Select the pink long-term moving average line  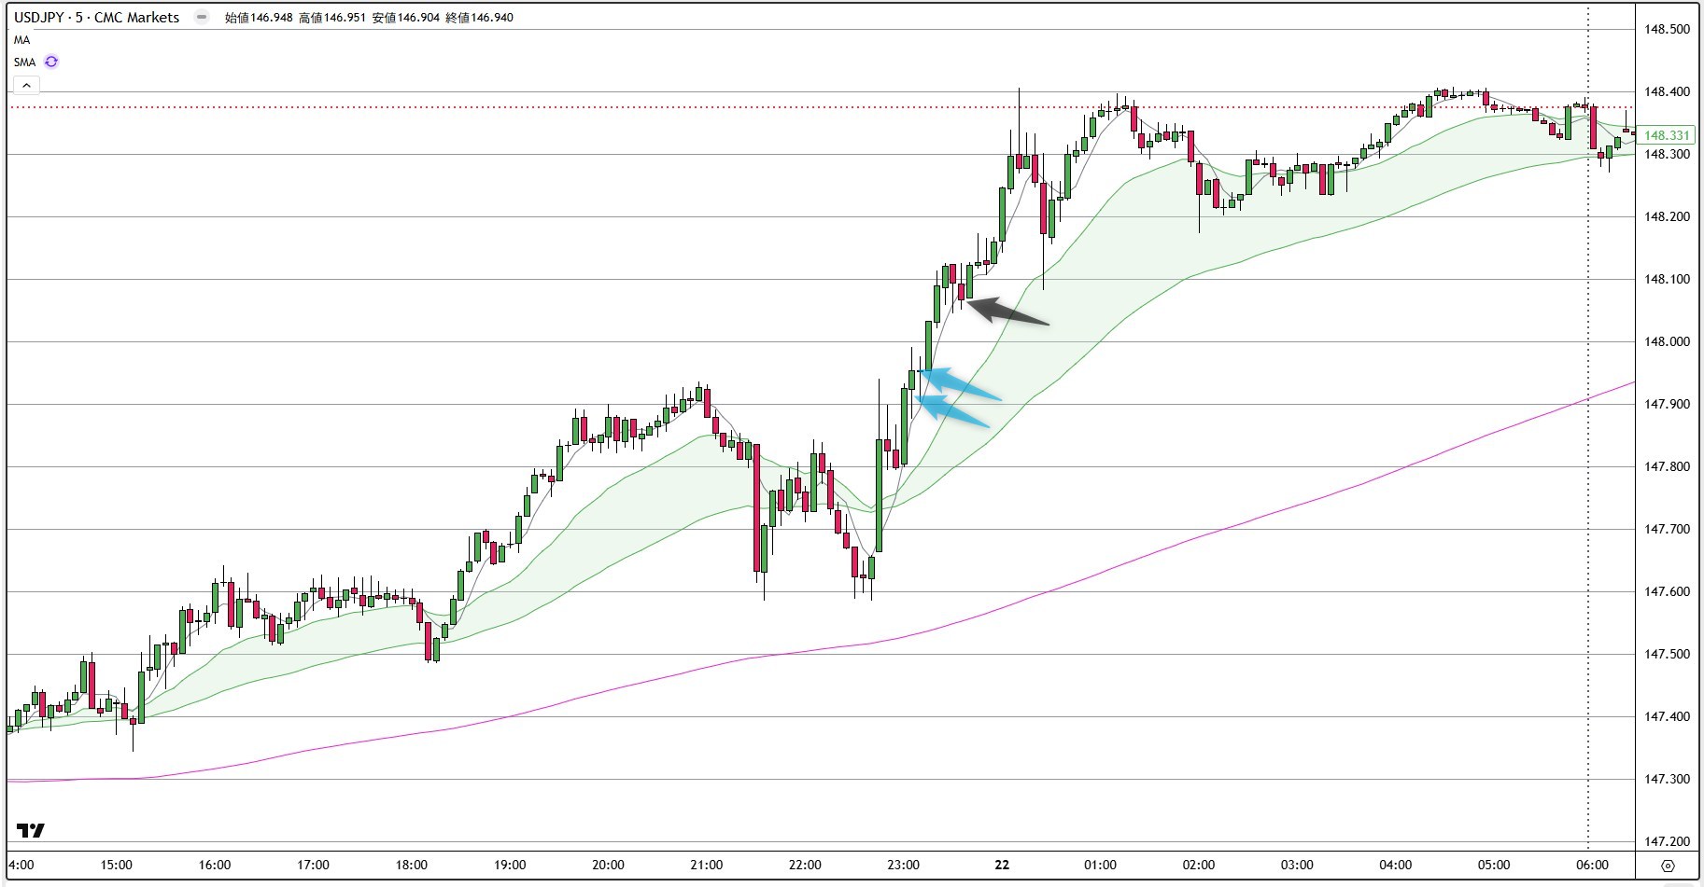(x=1214, y=532)
